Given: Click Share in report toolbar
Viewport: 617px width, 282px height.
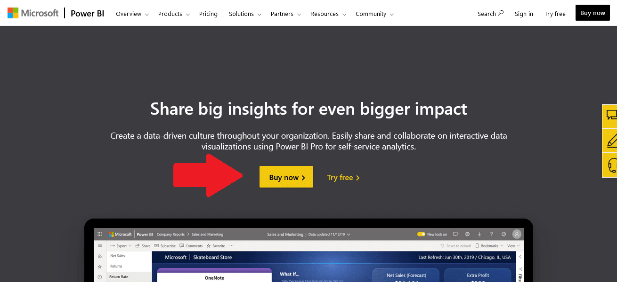Looking at the screenshot, I should [143, 246].
